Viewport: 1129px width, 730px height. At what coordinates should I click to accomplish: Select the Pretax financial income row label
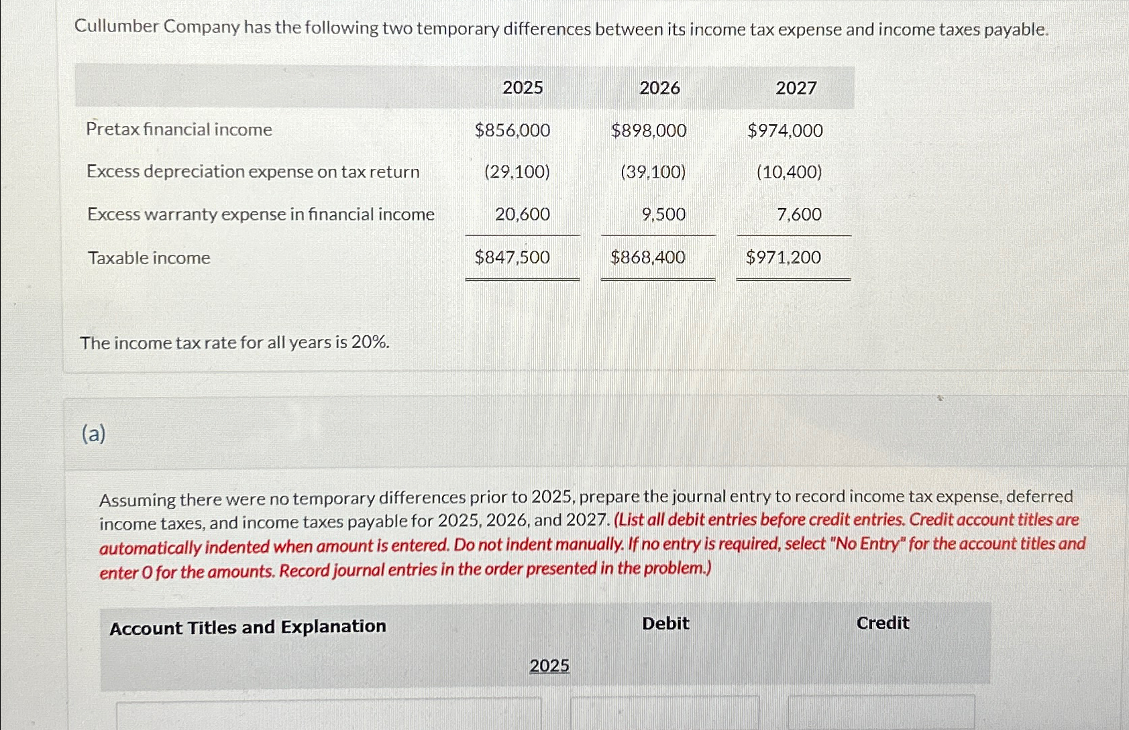click(178, 129)
